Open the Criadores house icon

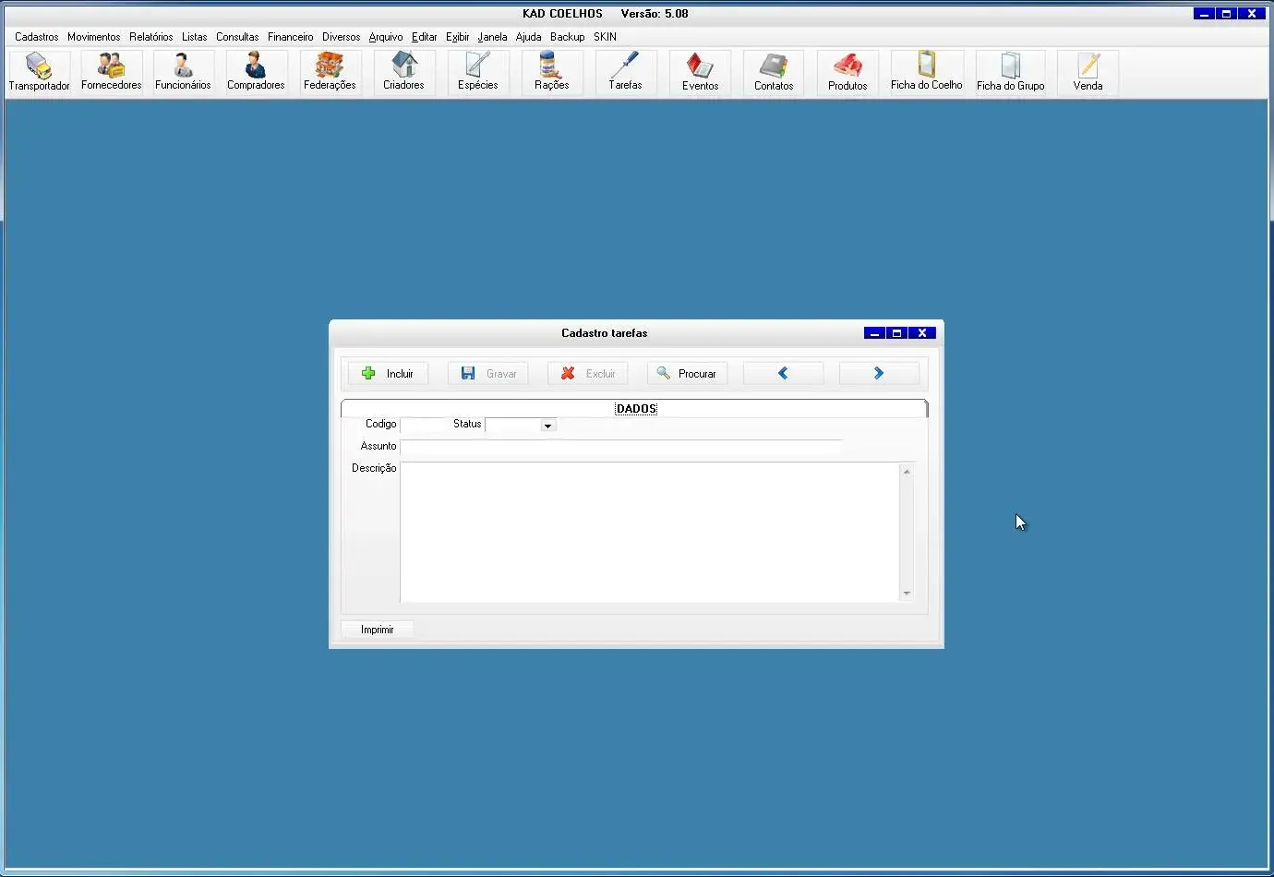[403, 73]
